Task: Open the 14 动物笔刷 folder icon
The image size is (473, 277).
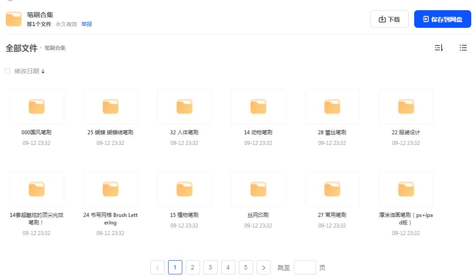Action: [258, 106]
